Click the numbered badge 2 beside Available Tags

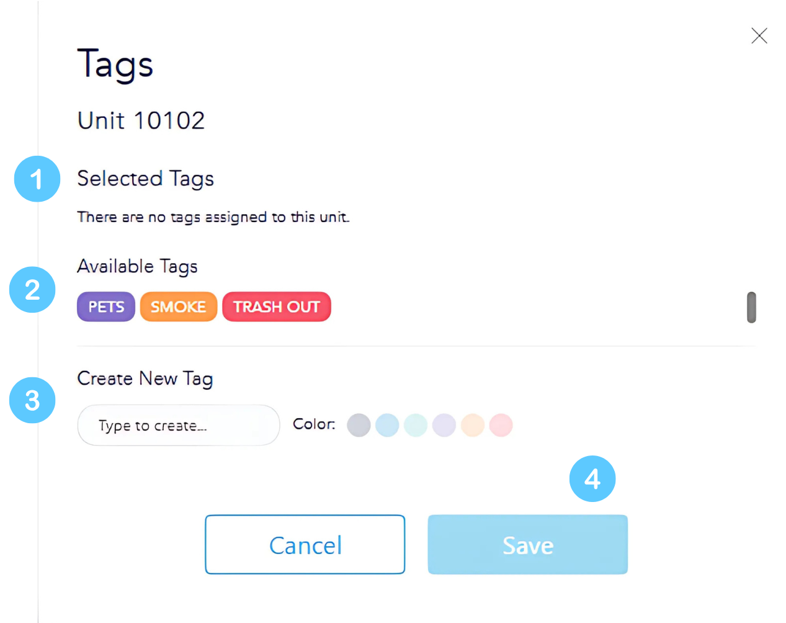point(32,290)
